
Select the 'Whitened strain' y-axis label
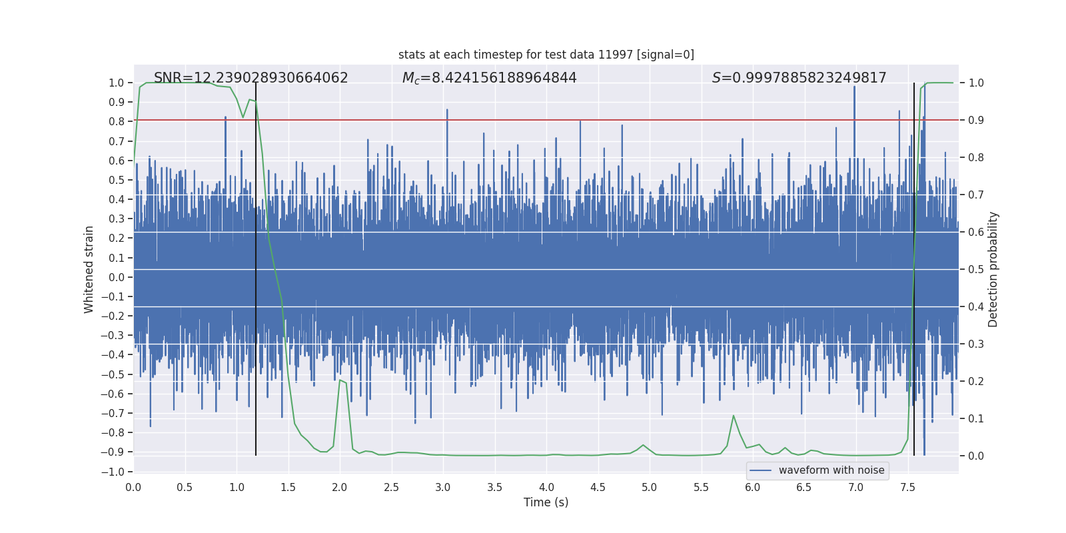point(89,269)
